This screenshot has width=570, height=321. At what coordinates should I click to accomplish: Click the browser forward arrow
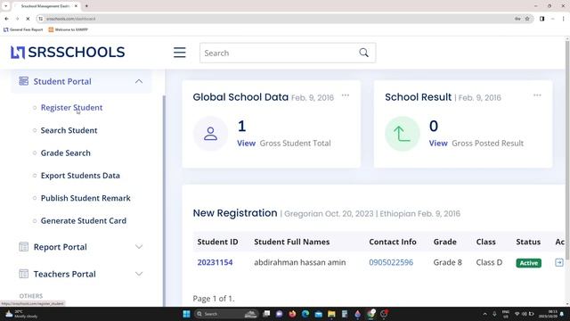coord(17,19)
